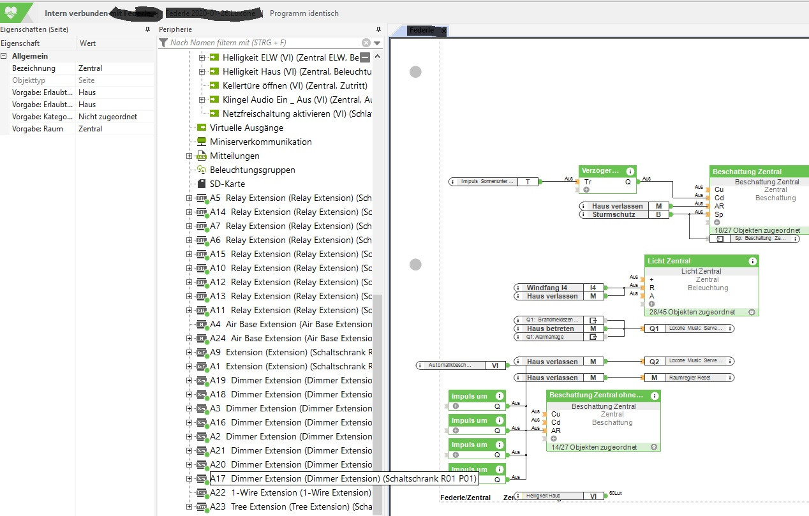This screenshot has height=516, width=809.
Task: Toggle the pin of the Peripherie panel
Action: [x=378, y=29]
